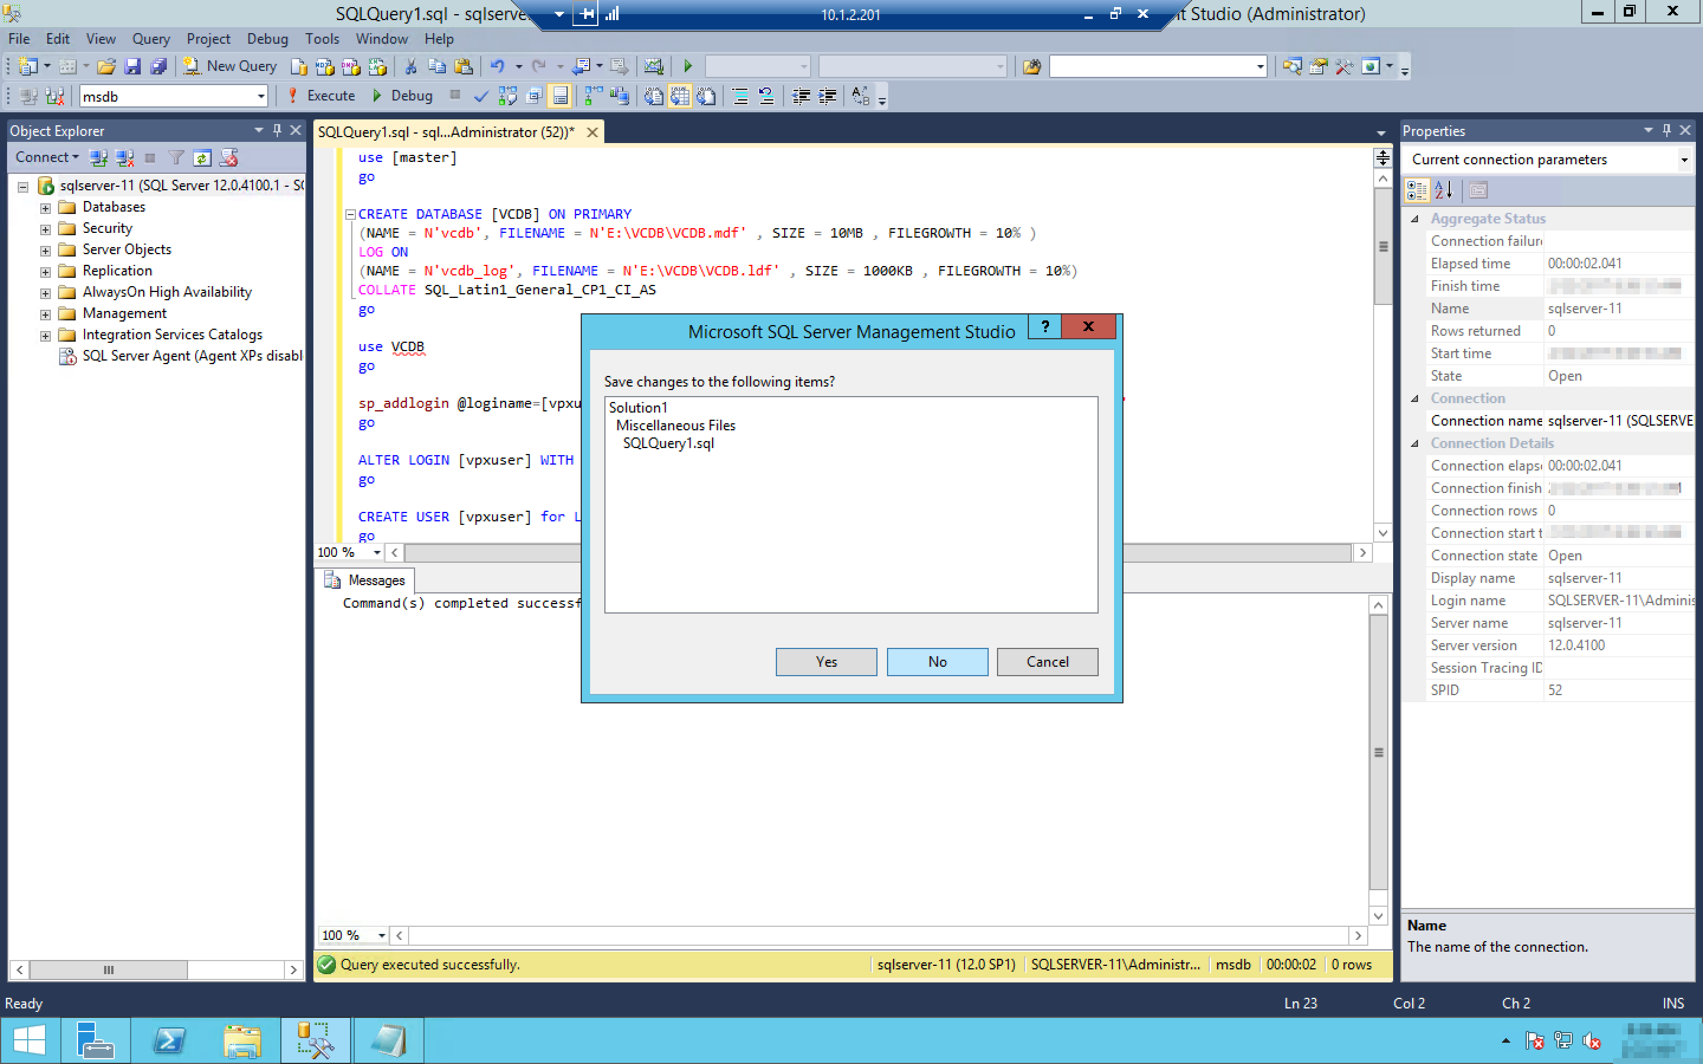Click Object Explorer filter funnel icon
The height and width of the screenshot is (1064, 1703).
(176, 158)
